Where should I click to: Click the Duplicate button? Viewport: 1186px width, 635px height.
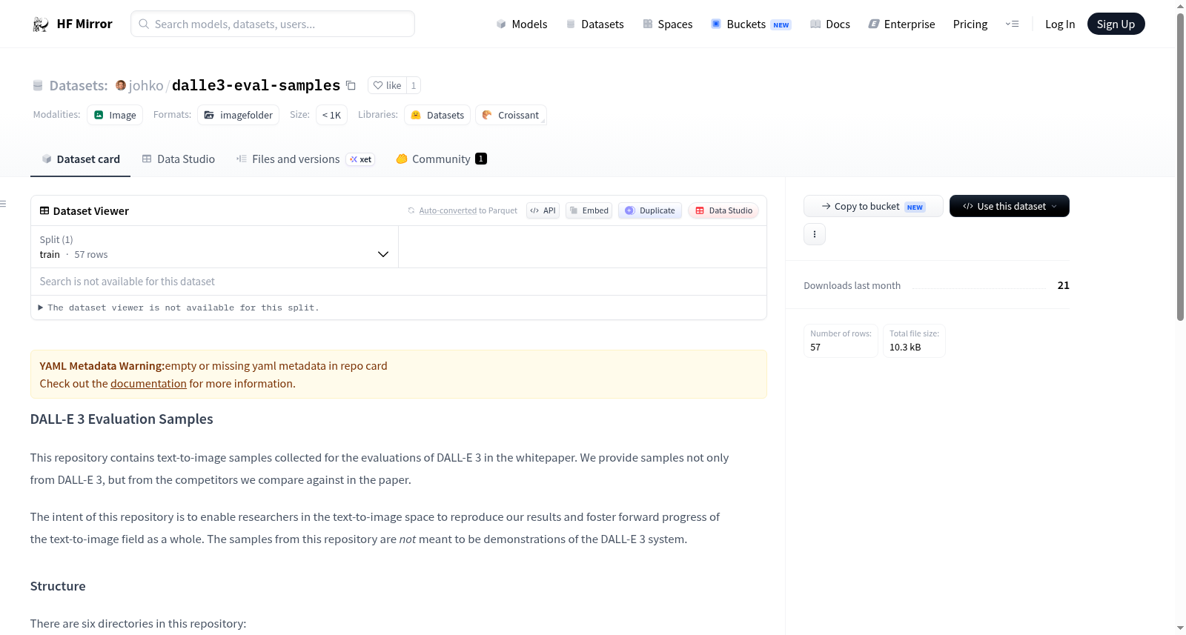pos(650,210)
